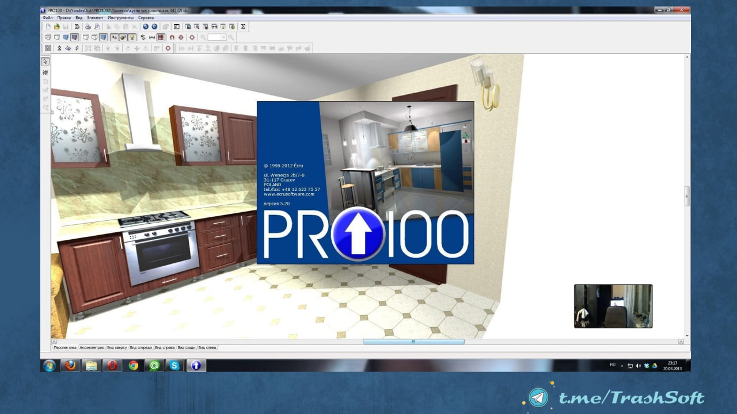This screenshot has width=737, height=414.
Task: Click the dimensions ruler icon
Action: pos(152,37)
